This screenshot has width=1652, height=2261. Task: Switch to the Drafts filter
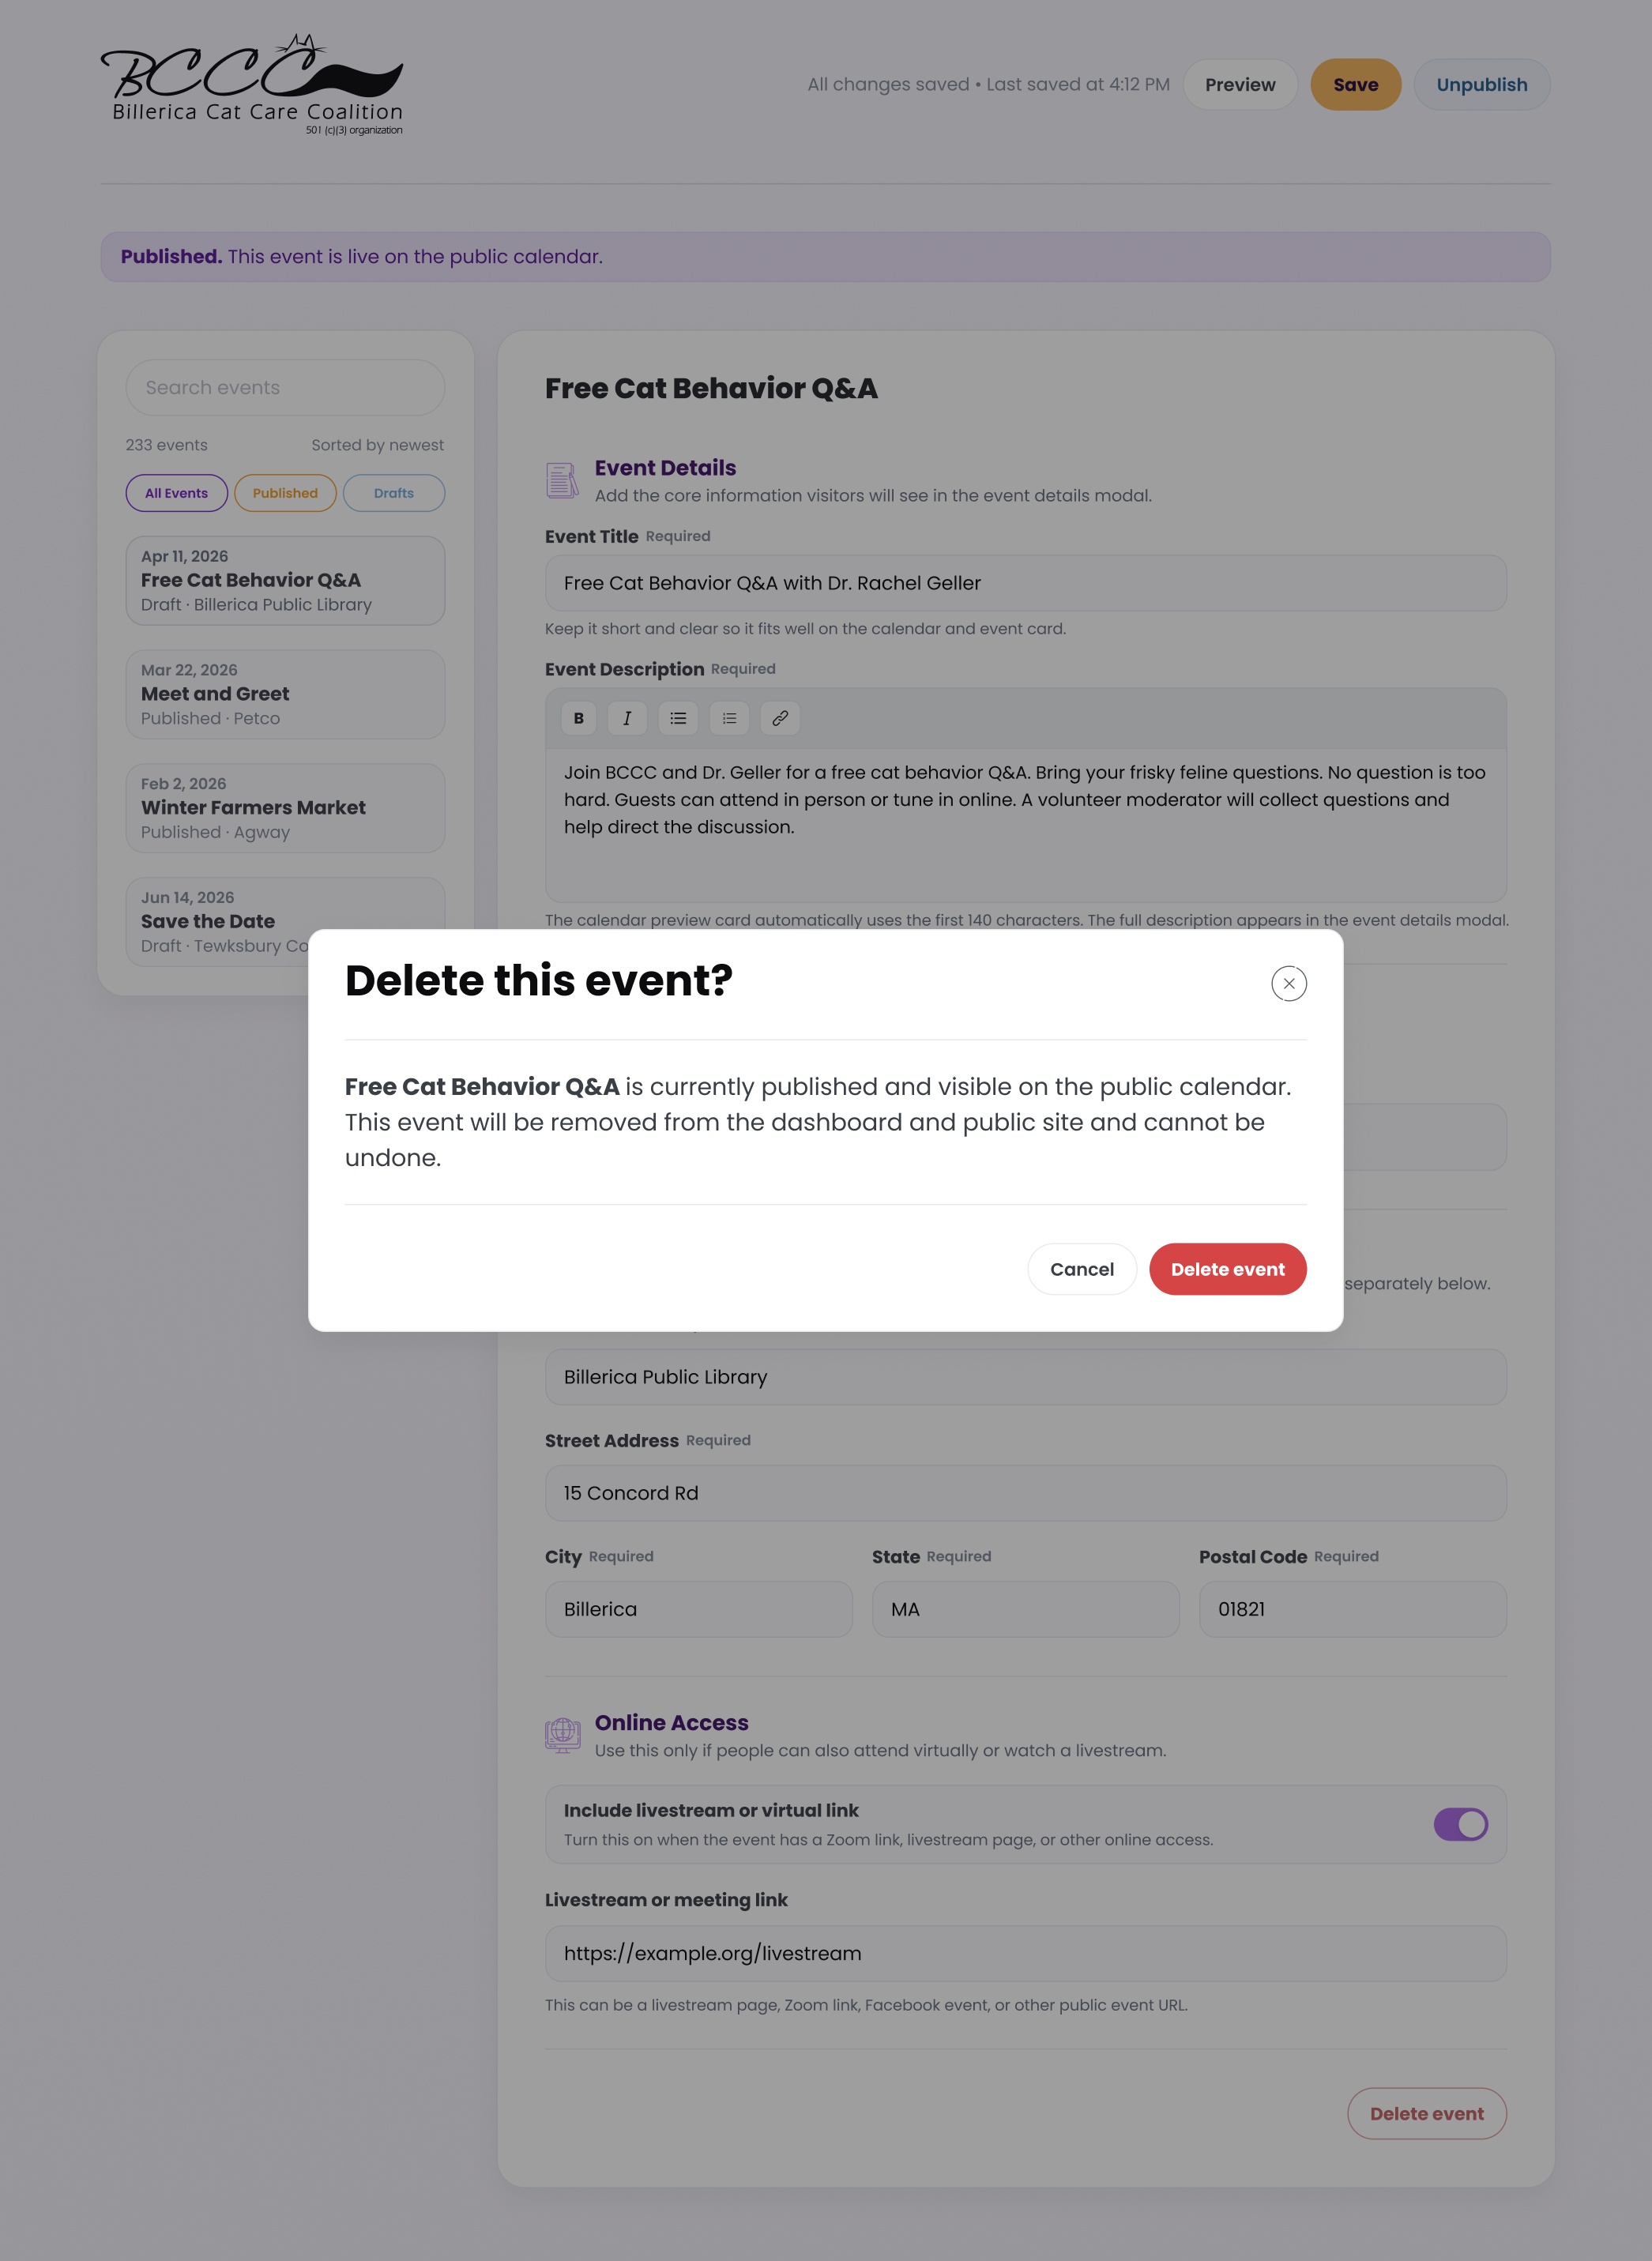393,492
